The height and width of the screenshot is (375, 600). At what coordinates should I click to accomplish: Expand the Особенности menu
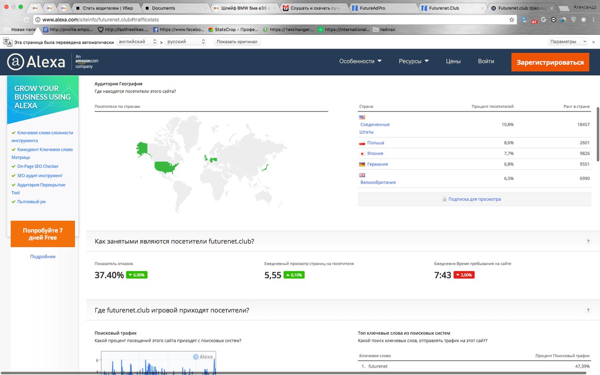360,61
